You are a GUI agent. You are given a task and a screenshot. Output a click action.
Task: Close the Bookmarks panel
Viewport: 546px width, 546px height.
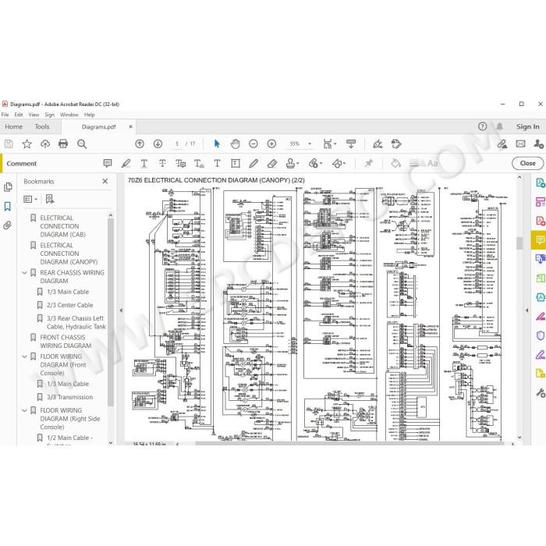105,182
